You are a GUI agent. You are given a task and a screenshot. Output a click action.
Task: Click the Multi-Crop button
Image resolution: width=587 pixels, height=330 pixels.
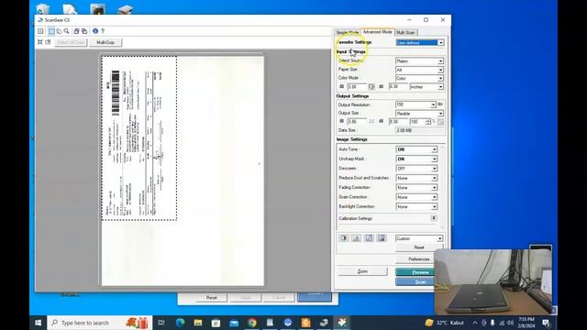tap(105, 42)
